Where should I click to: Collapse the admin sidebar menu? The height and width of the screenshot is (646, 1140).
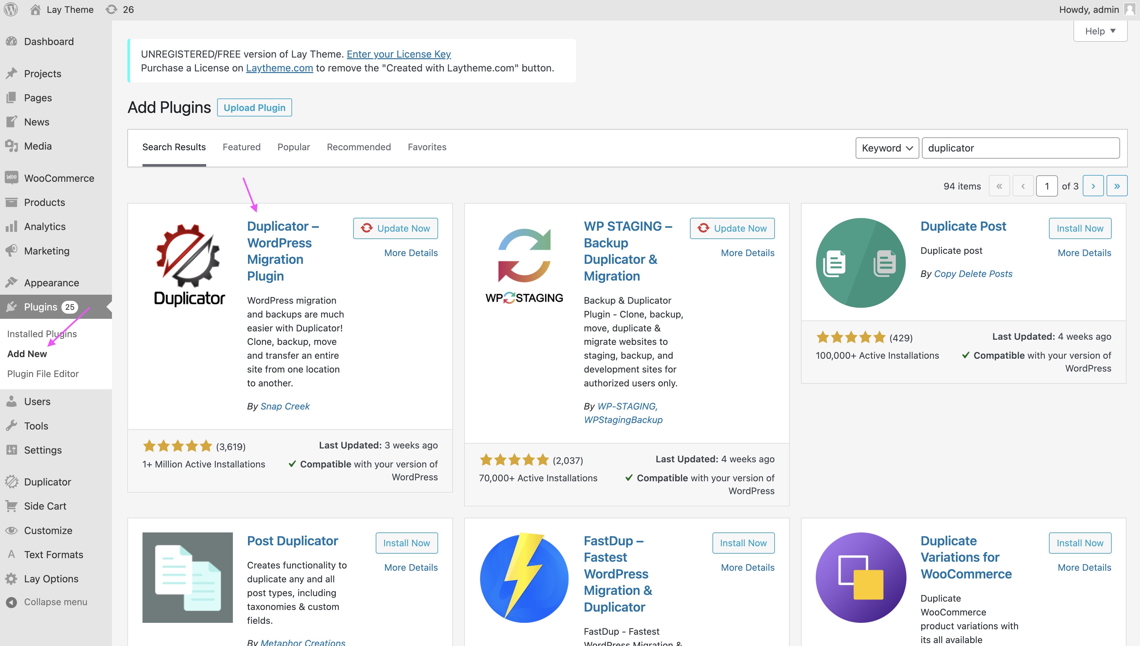(56, 602)
